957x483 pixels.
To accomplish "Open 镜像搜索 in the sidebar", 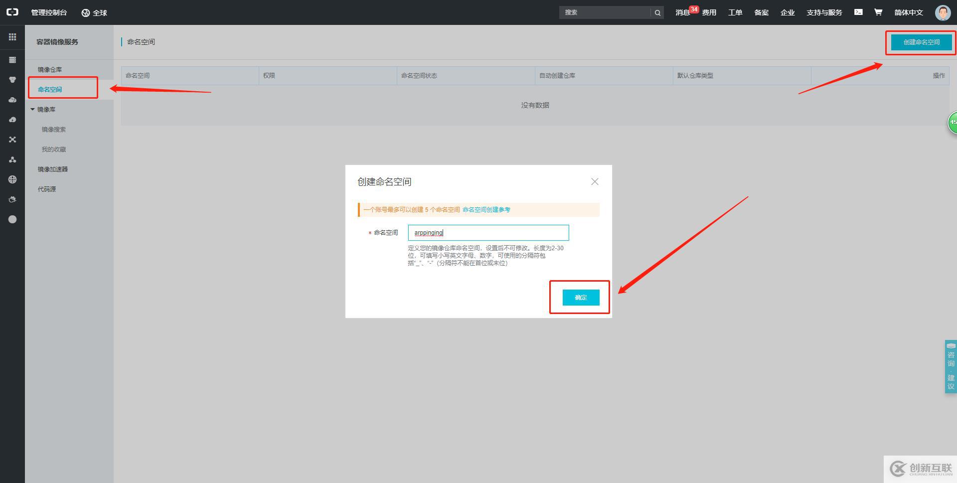I will (x=54, y=130).
